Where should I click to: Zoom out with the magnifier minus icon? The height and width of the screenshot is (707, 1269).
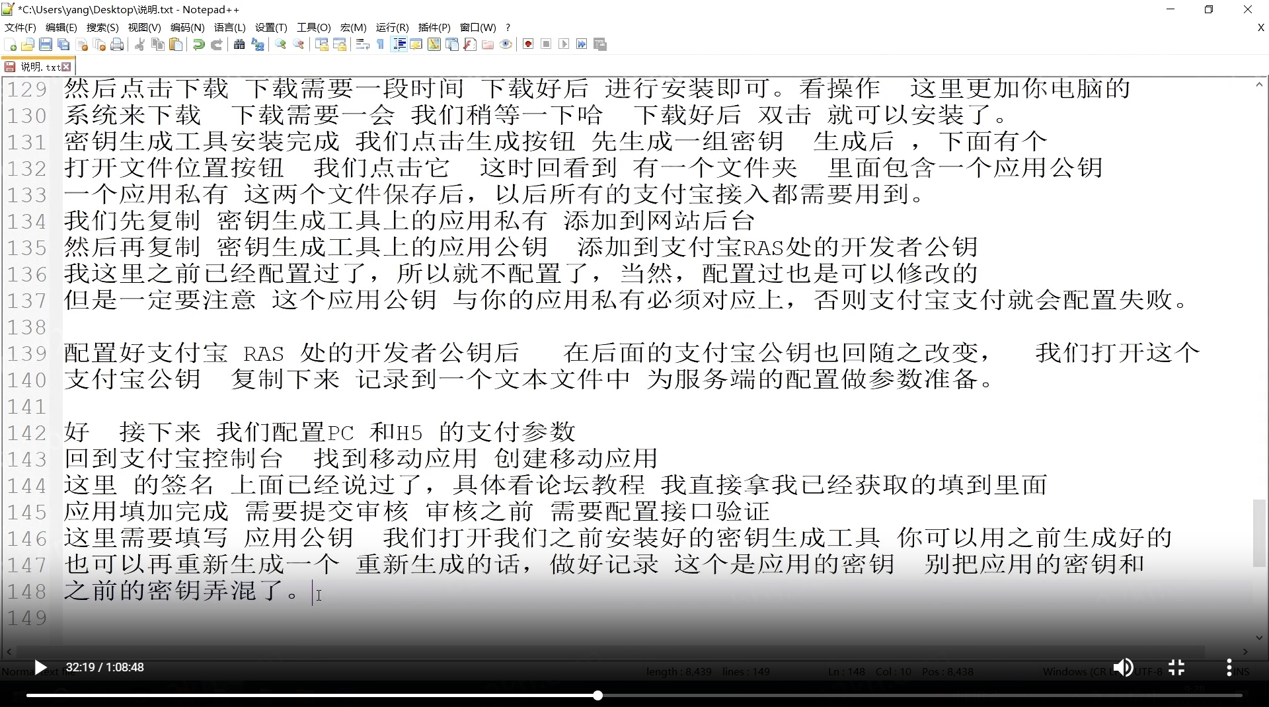(x=299, y=44)
